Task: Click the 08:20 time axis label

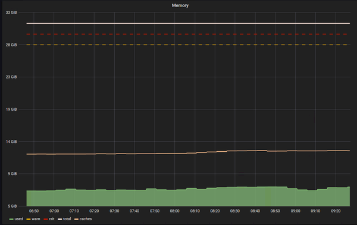Action: tap(215, 211)
